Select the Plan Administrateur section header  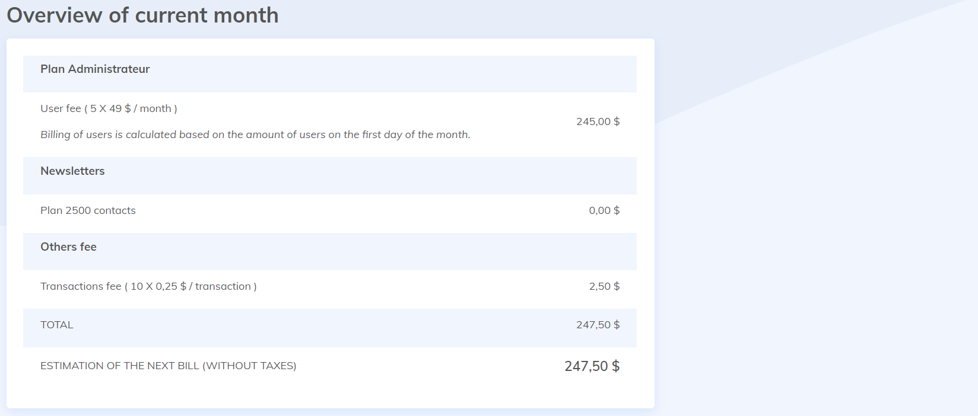click(95, 69)
